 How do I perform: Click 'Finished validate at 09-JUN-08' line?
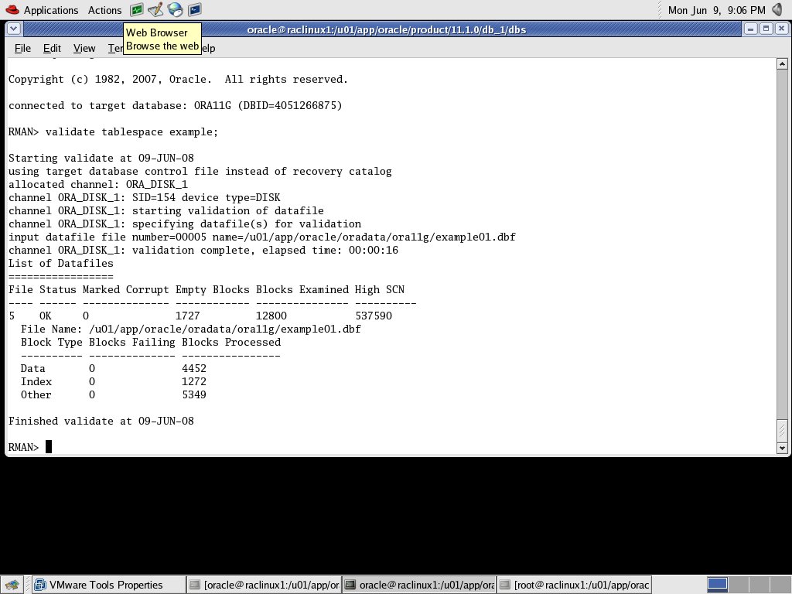tap(101, 421)
